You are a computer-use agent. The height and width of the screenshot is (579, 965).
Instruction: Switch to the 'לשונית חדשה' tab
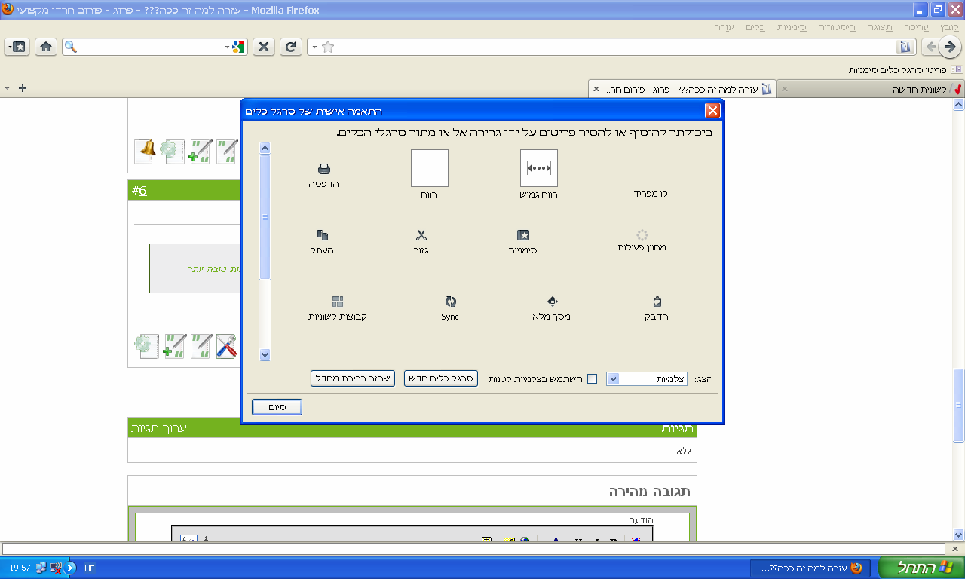click(871, 89)
